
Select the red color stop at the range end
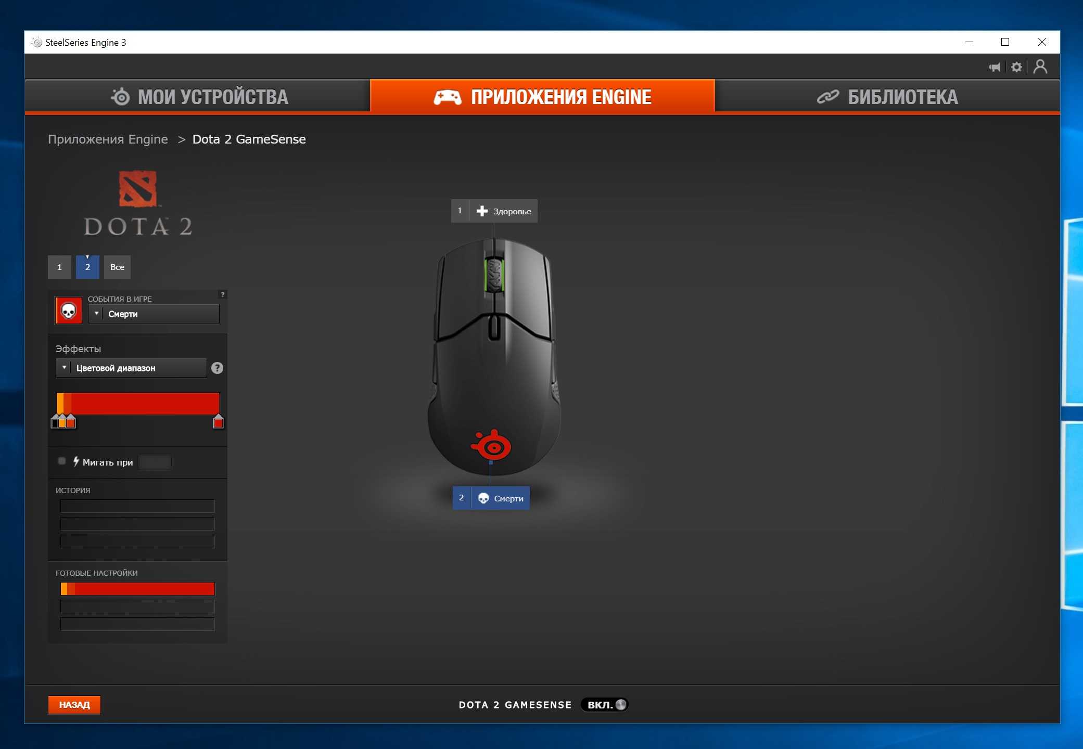219,422
